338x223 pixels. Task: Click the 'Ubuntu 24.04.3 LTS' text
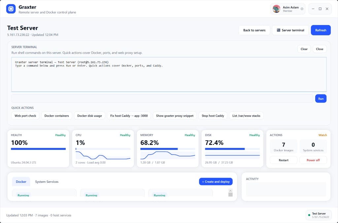(x=23, y=163)
